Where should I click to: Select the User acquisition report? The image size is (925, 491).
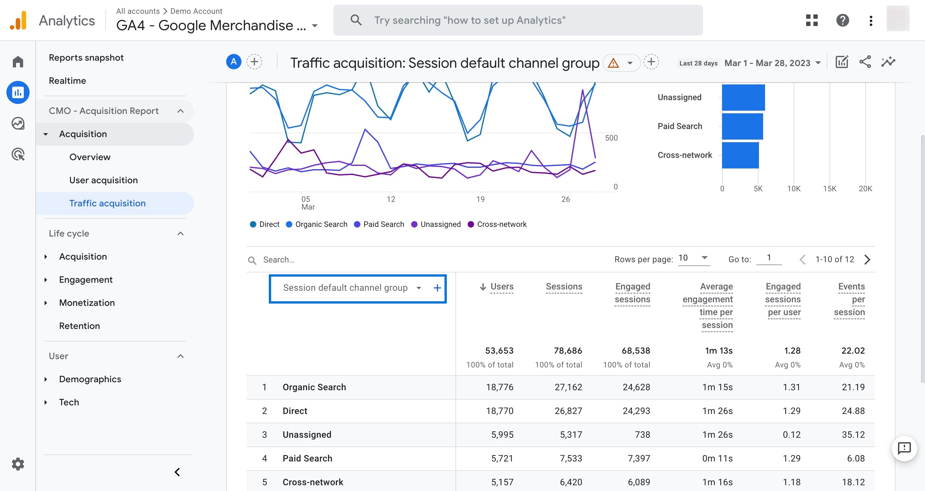pos(103,180)
